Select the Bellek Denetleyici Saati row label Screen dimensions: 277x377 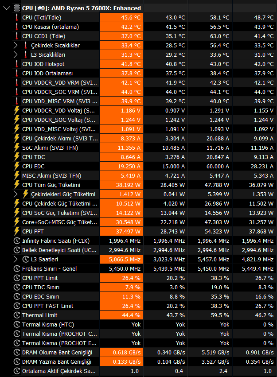[59, 250]
